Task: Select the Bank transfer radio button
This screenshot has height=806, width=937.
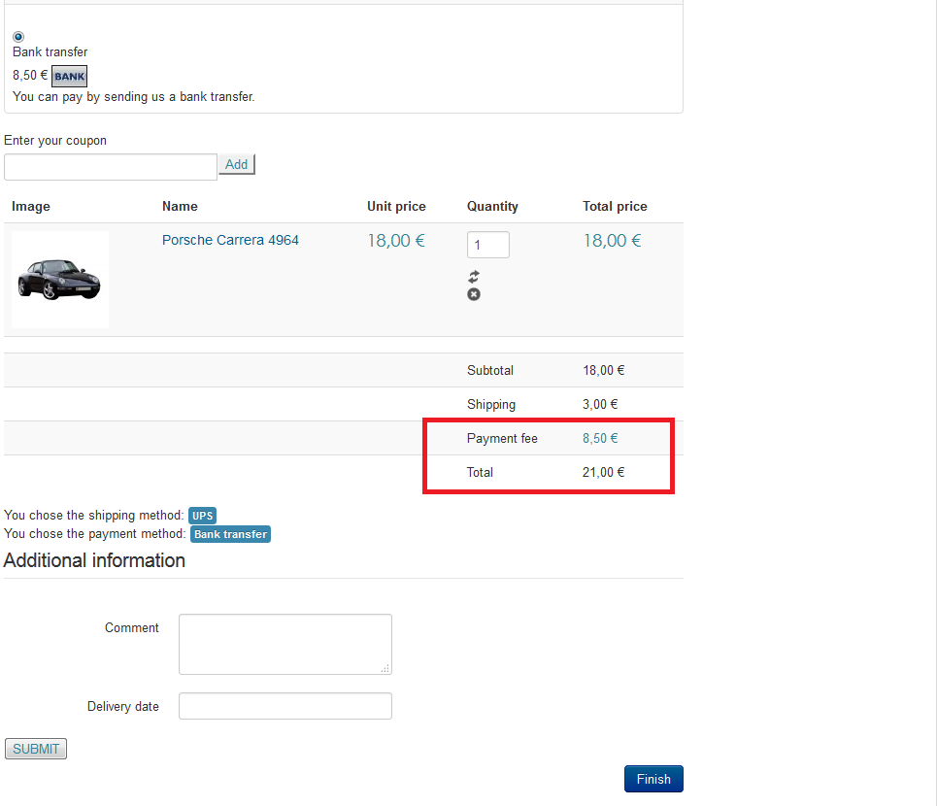Action: coord(18,37)
